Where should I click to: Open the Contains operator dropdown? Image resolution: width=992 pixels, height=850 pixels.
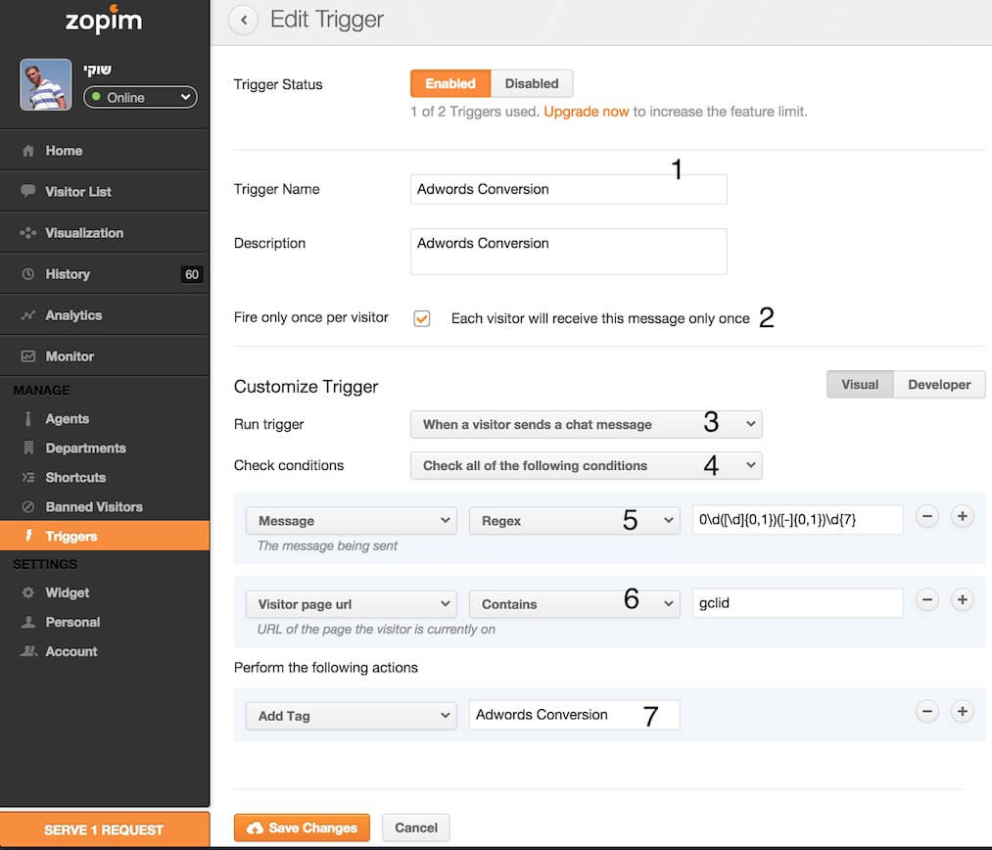[575, 604]
